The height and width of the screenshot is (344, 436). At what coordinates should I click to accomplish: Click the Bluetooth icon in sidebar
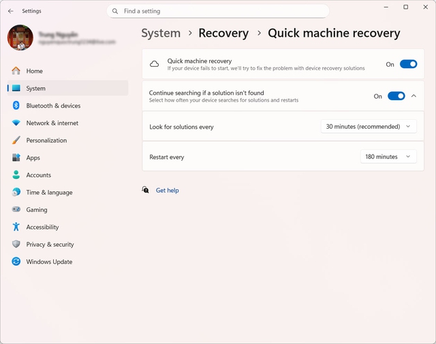click(16, 106)
